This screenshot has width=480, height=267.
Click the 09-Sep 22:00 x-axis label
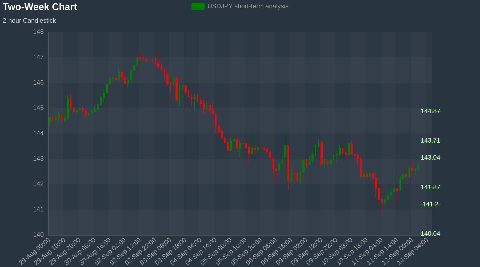click(322, 251)
